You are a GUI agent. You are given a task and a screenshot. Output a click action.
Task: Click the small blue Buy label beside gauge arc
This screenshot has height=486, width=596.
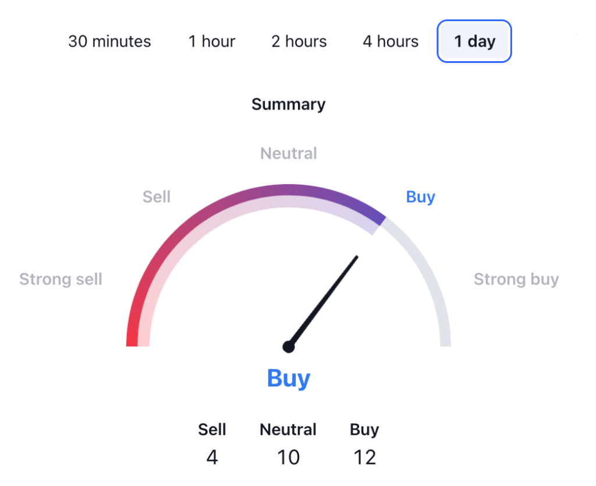coord(421,196)
